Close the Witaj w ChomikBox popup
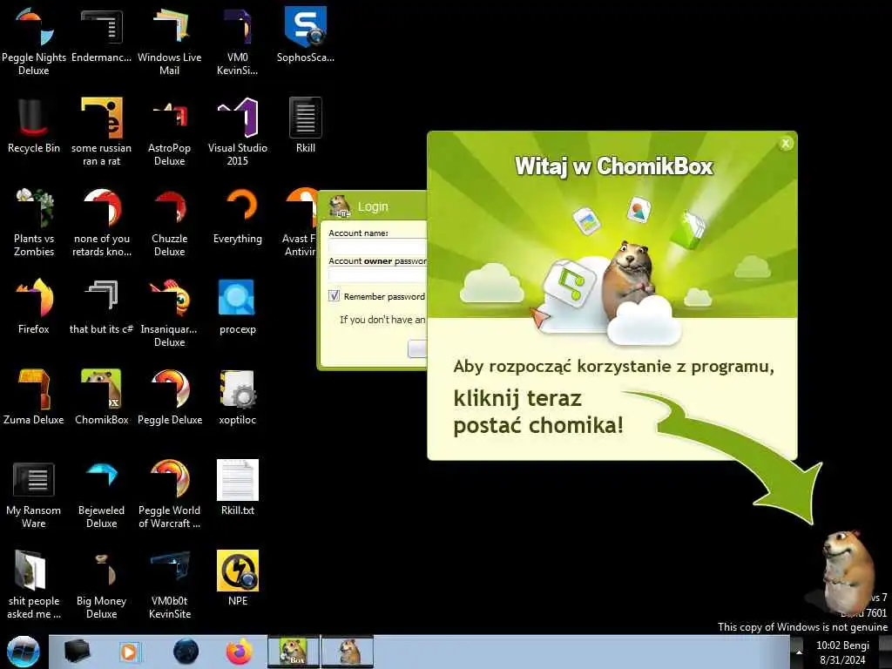 (786, 144)
